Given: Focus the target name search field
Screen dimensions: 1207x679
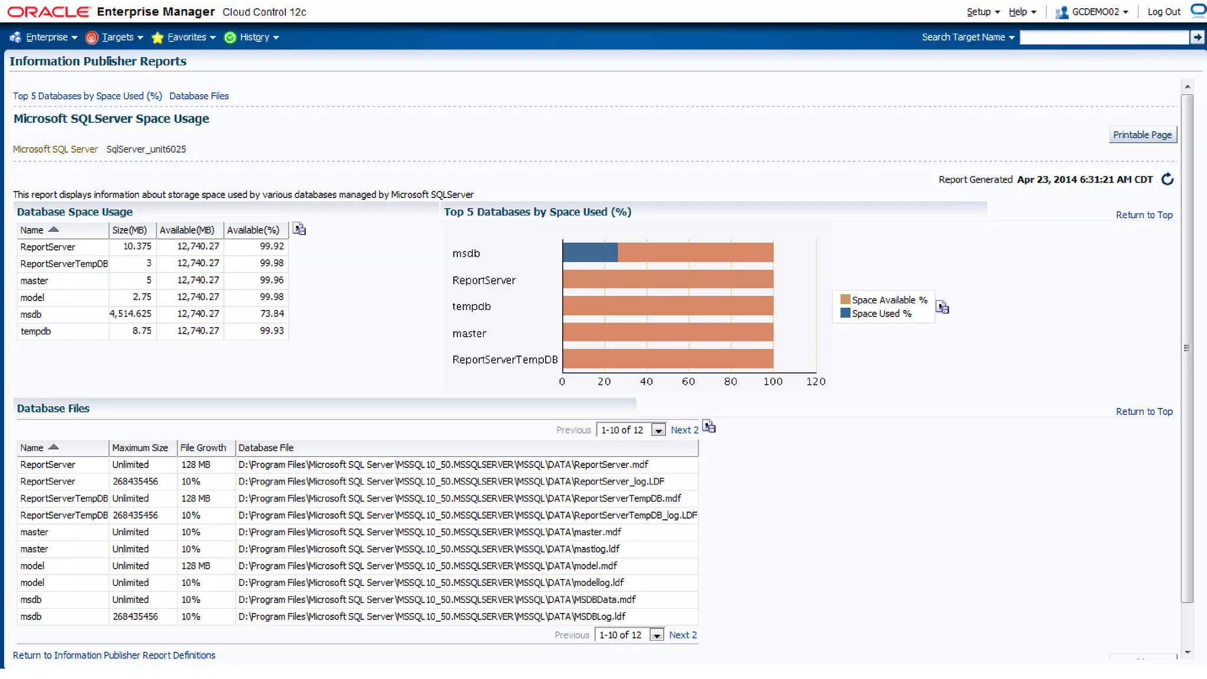Looking at the screenshot, I should pos(1104,37).
